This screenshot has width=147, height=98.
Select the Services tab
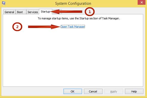(33, 12)
